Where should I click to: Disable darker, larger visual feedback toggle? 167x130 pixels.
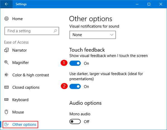(75, 87)
